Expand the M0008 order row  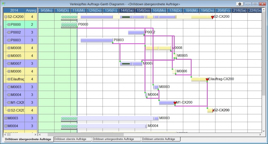point(9,48)
